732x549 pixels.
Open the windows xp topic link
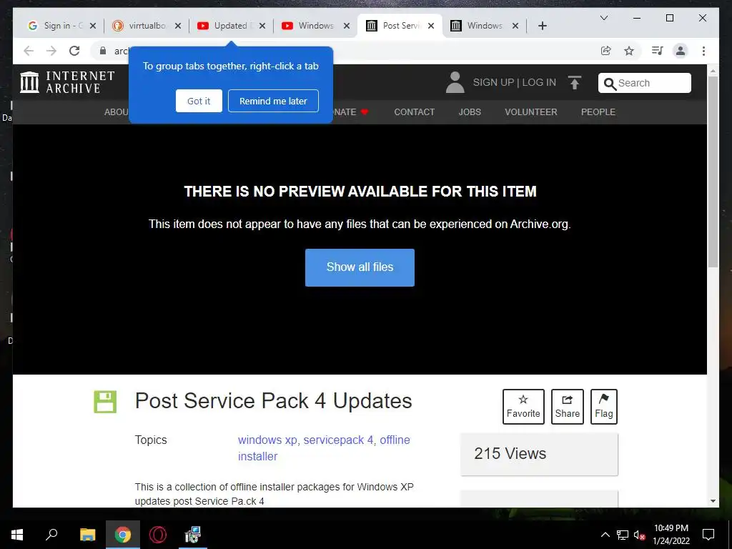267,440
